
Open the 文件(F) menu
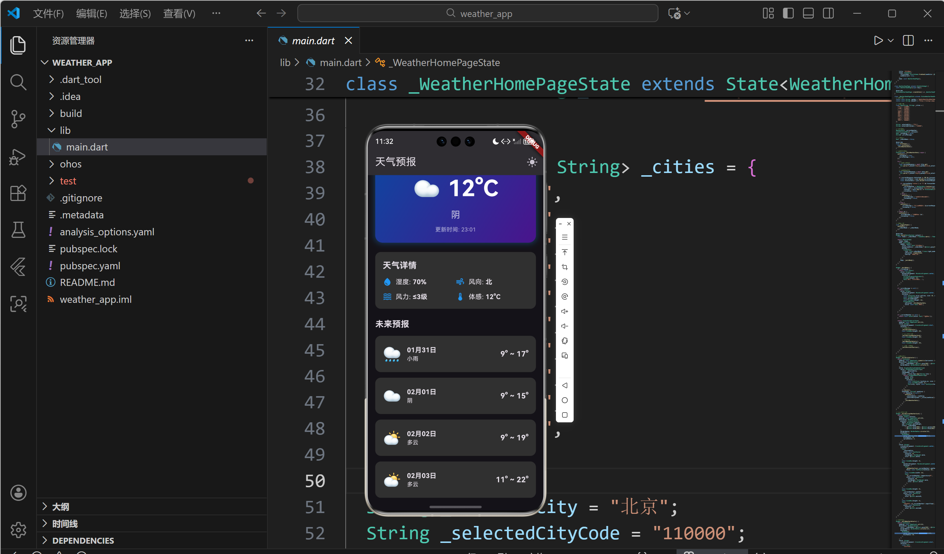(48, 14)
